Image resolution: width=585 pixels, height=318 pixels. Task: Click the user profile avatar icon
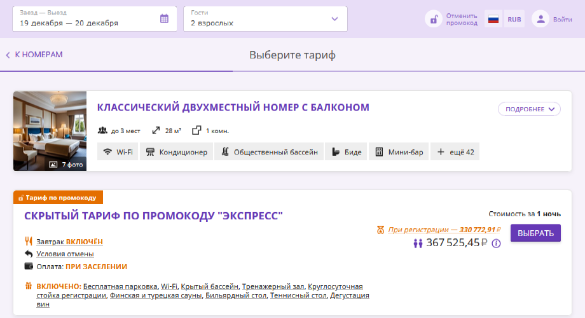click(540, 19)
